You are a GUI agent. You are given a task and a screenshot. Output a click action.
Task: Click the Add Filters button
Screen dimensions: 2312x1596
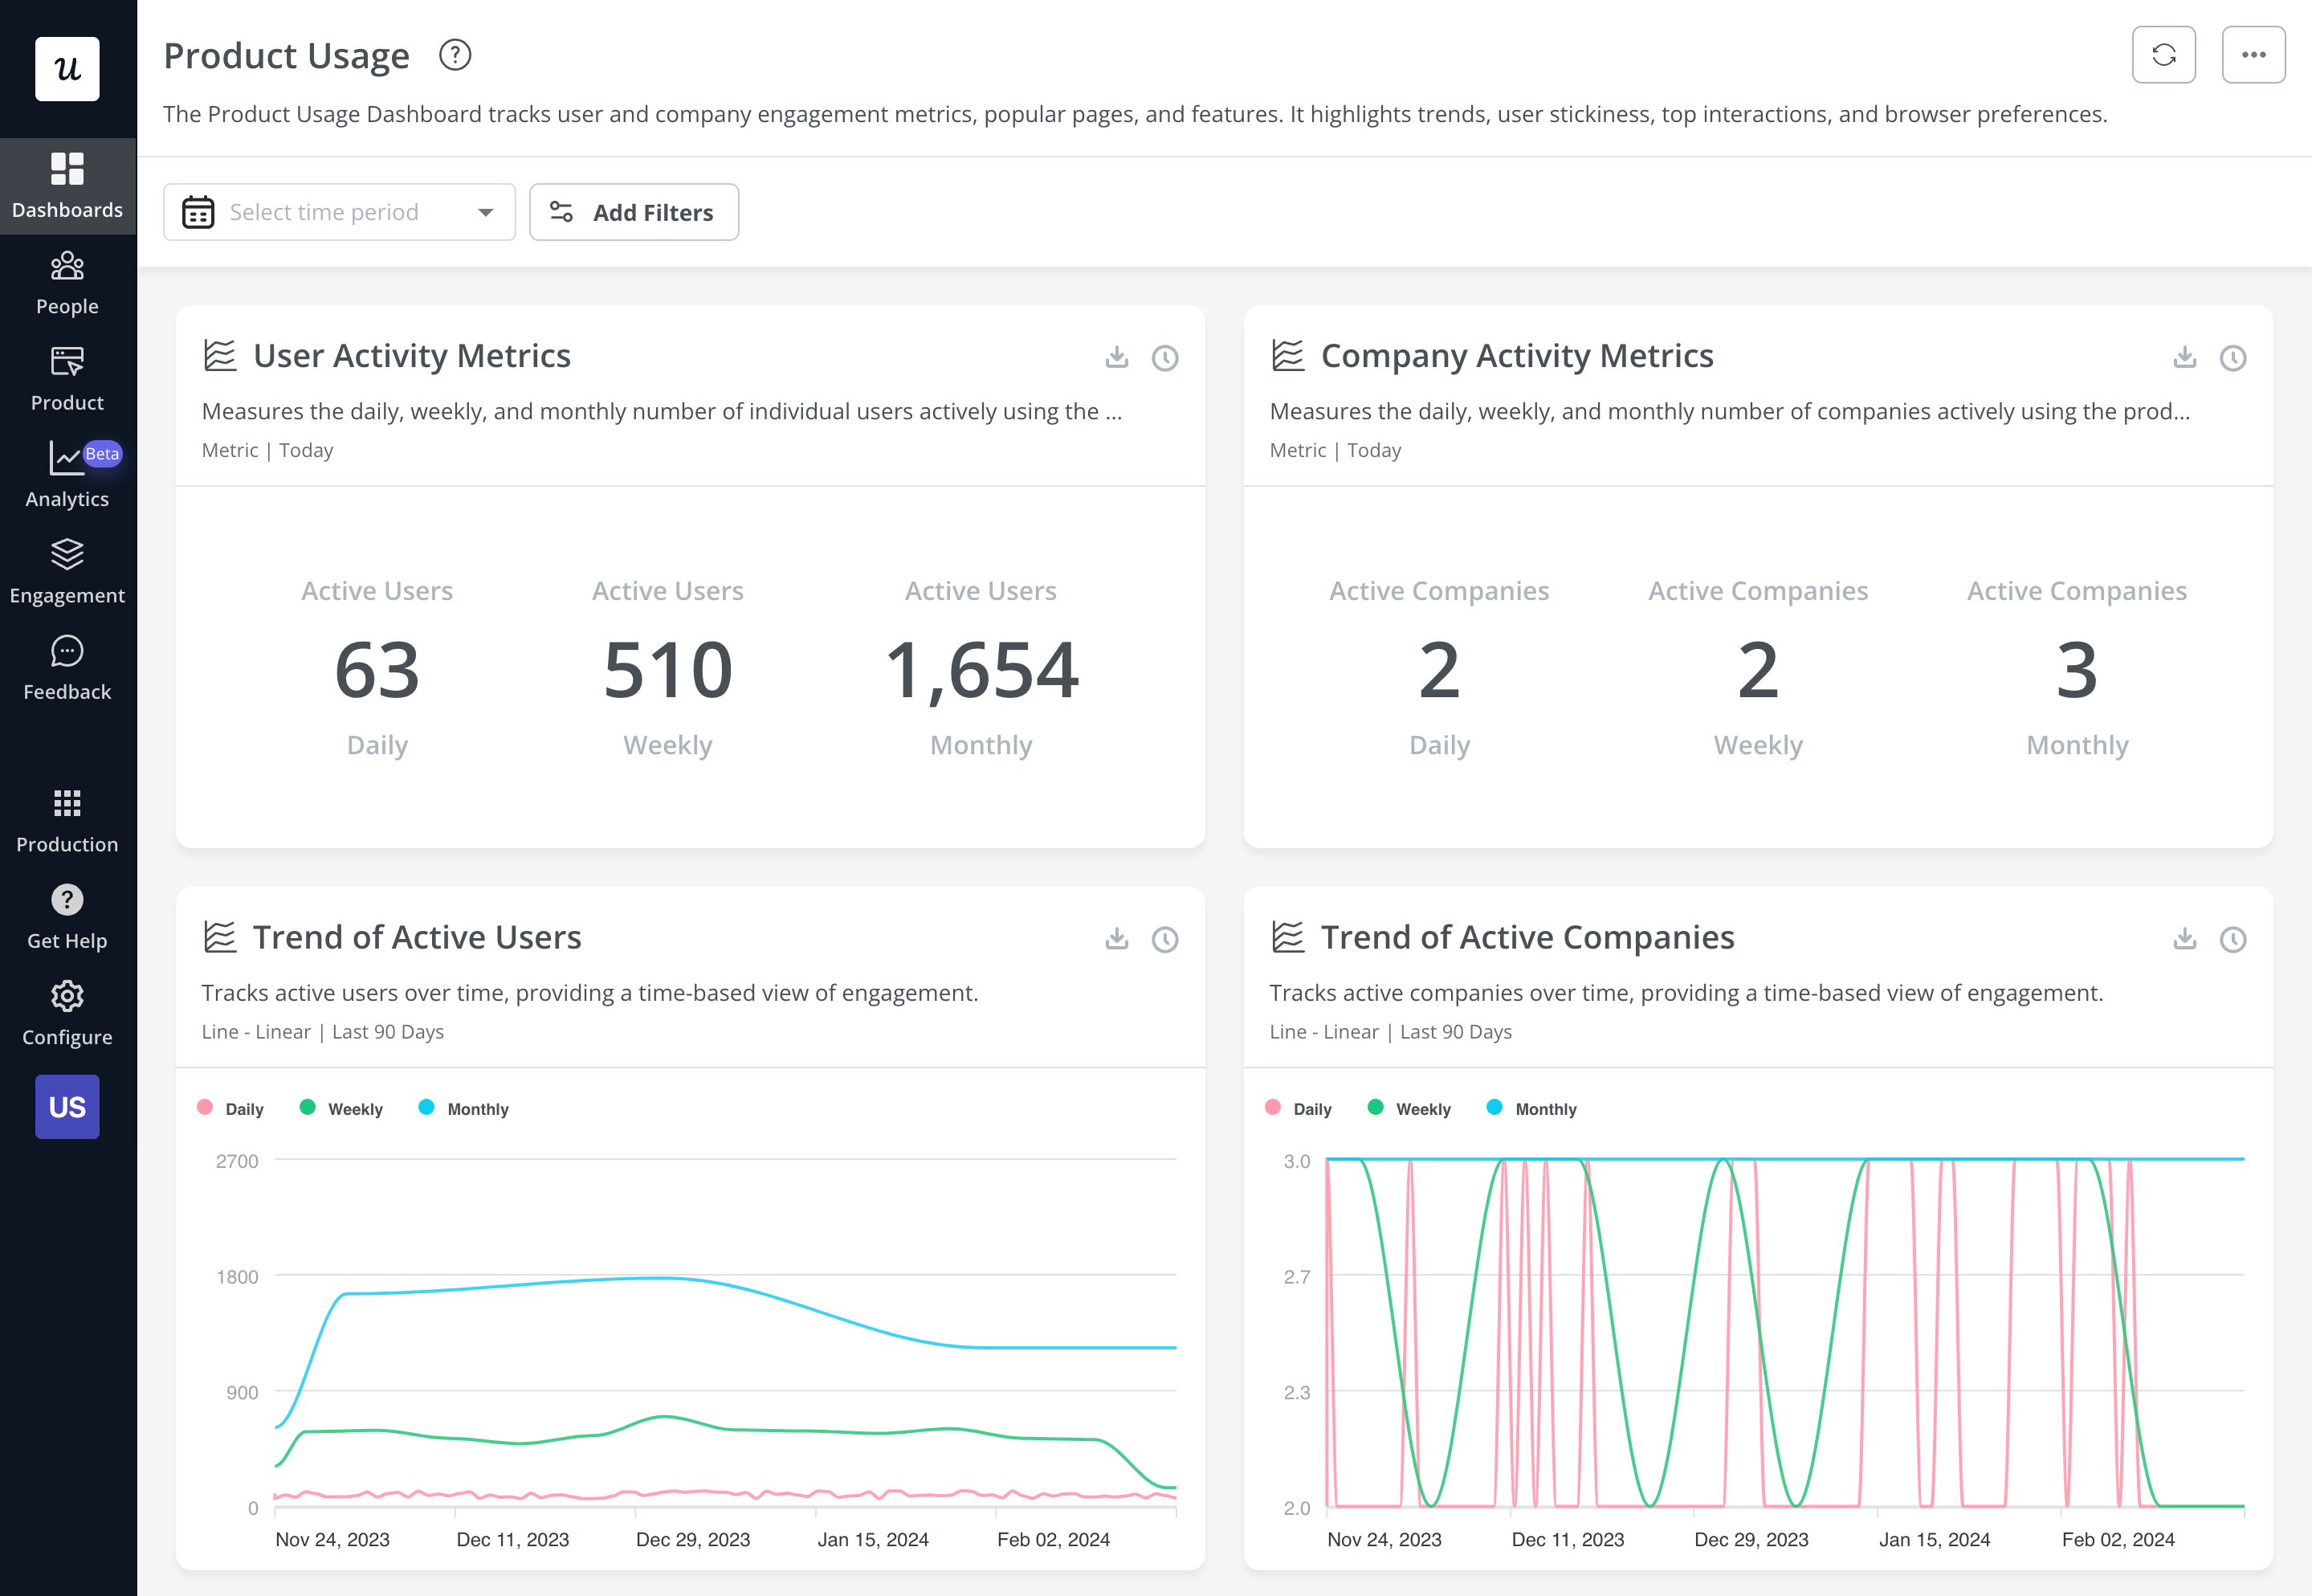click(634, 211)
